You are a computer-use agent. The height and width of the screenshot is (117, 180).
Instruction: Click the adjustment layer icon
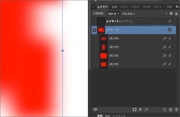[140, 110]
